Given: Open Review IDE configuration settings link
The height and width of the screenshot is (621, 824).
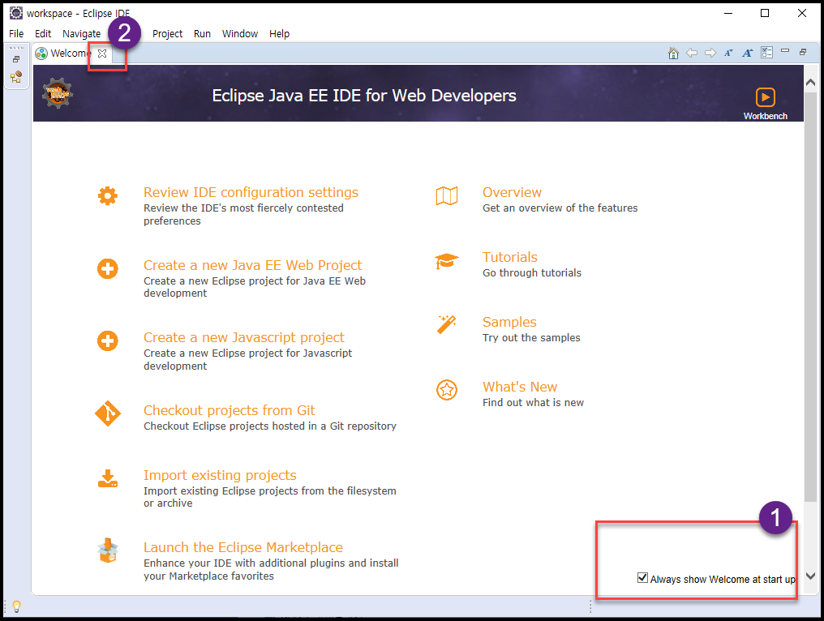Looking at the screenshot, I should tap(251, 192).
